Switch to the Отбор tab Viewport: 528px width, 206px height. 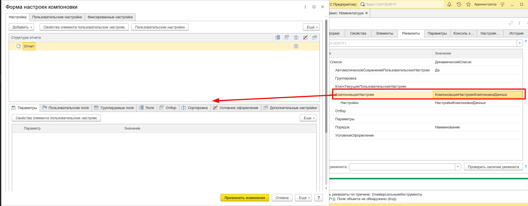[x=168, y=108]
